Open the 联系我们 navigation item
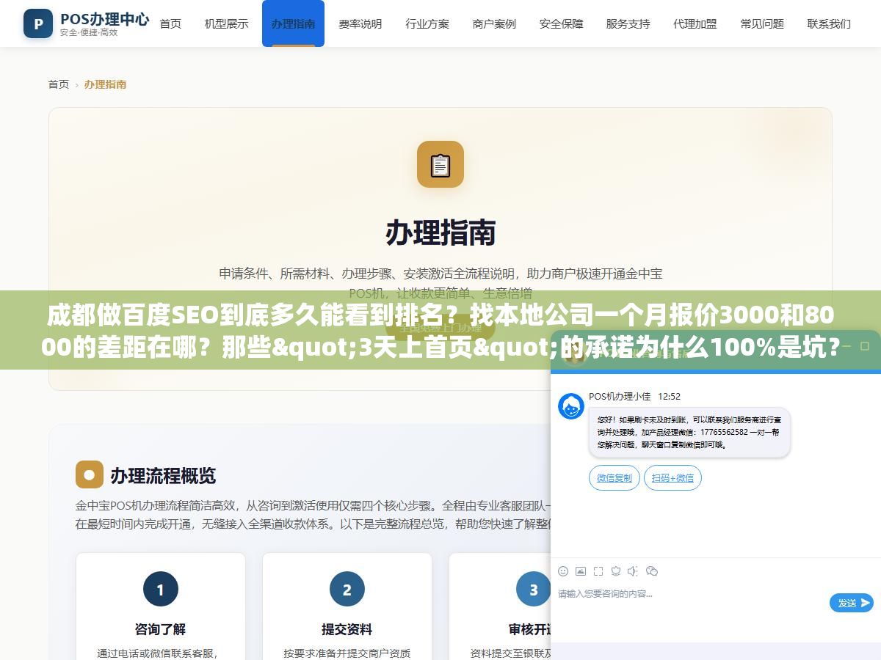Screen dimensions: 881x660 (x=829, y=23)
